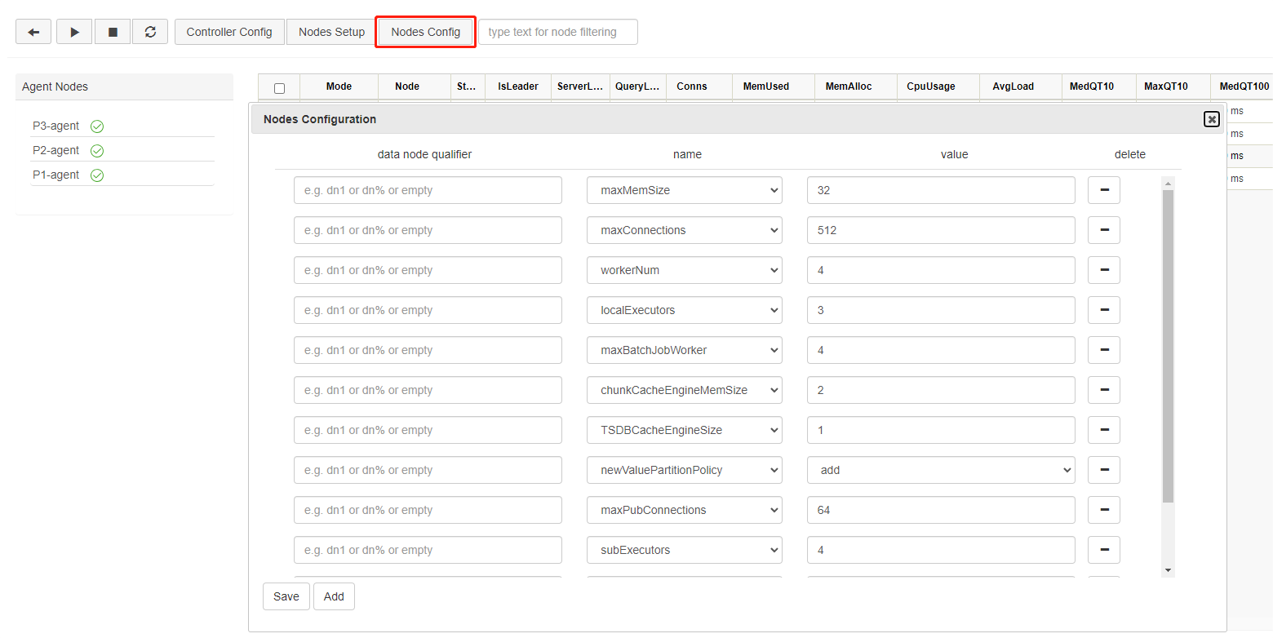Click the P3-agent green status checkmark
Viewport: 1273px width, 638px height.
click(97, 126)
